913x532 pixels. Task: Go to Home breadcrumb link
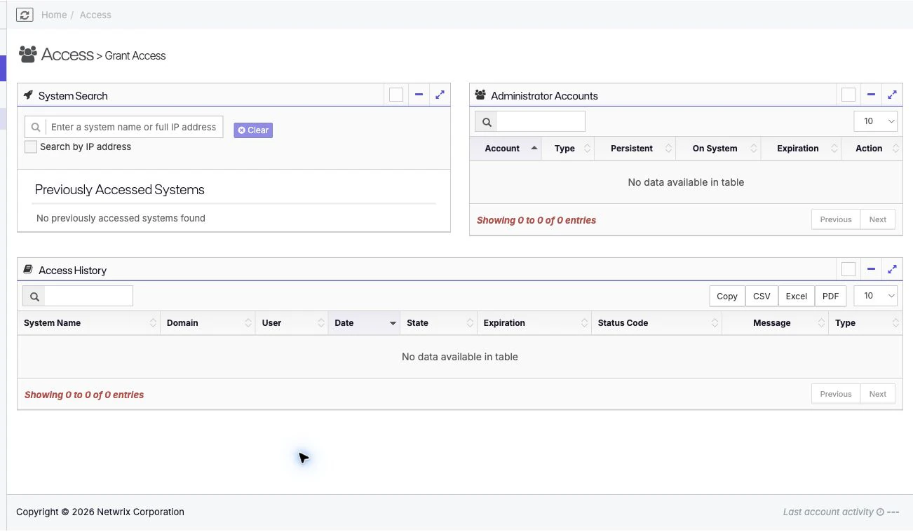(54, 15)
